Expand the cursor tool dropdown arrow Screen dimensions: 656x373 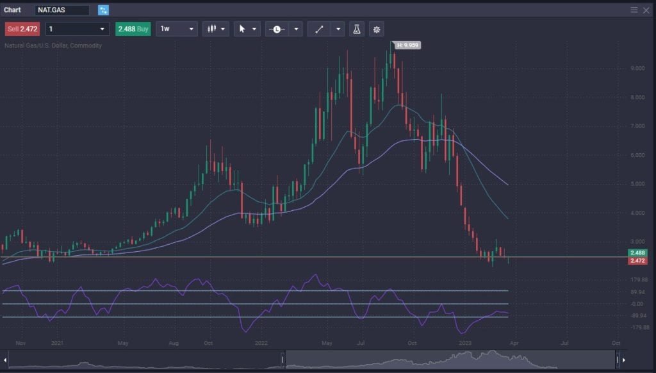coord(254,29)
